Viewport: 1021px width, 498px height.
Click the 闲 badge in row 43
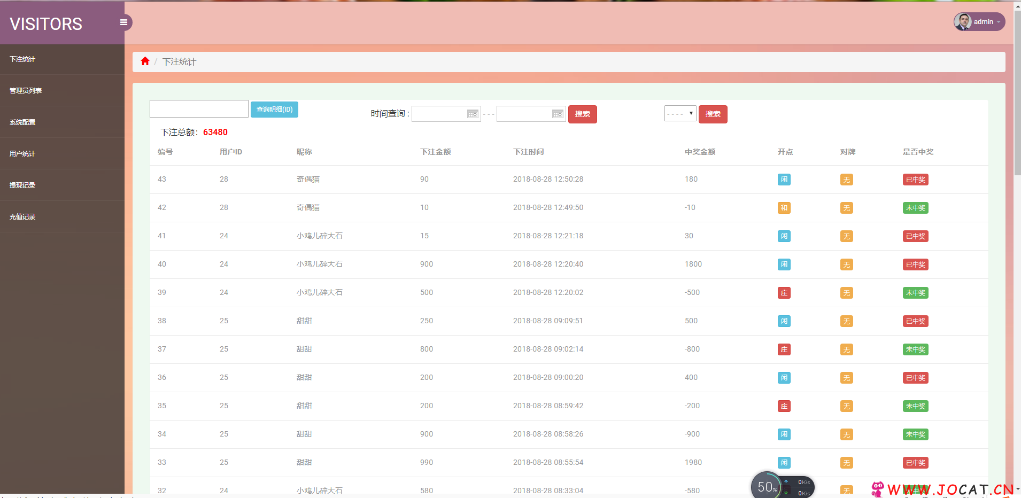(x=784, y=180)
